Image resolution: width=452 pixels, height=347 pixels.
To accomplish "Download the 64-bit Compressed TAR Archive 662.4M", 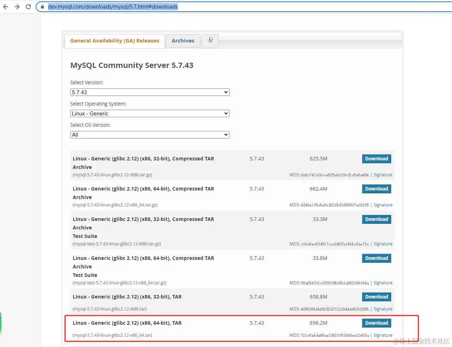I will 376,189.
